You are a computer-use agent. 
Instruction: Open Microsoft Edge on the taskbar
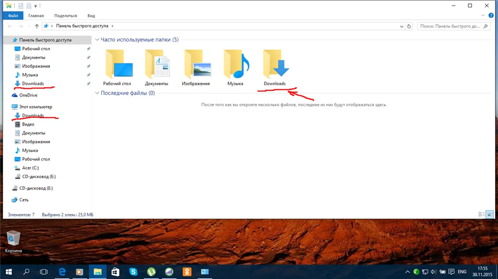pyautogui.click(x=62, y=272)
